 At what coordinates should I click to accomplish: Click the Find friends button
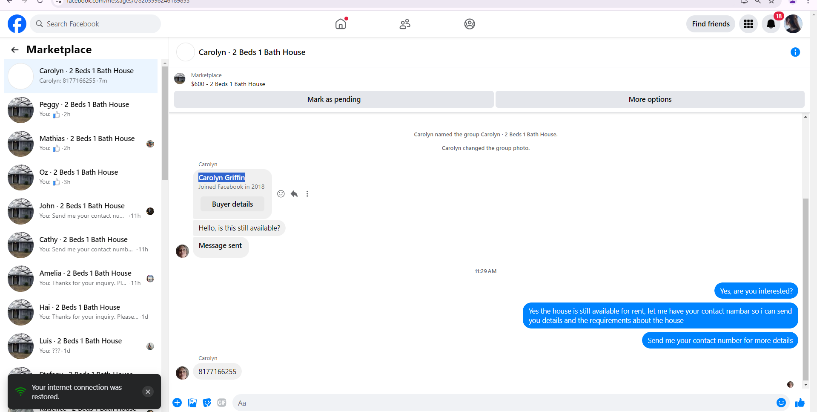tap(711, 24)
